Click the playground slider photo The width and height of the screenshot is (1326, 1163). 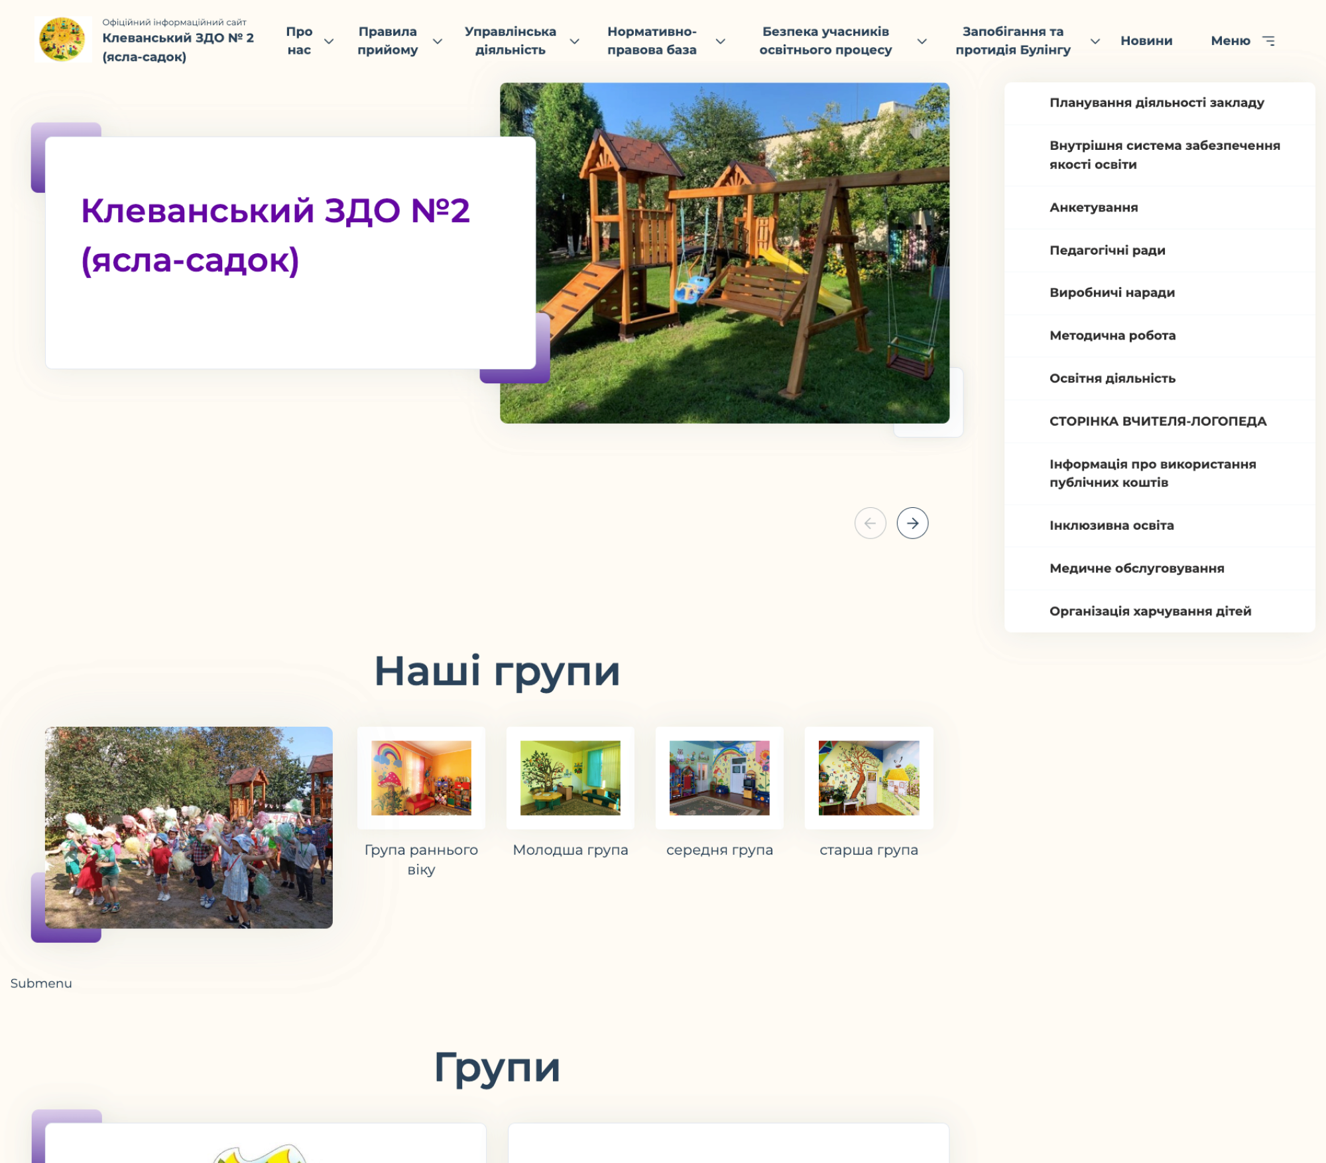pyautogui.click(x=724, y=253)
